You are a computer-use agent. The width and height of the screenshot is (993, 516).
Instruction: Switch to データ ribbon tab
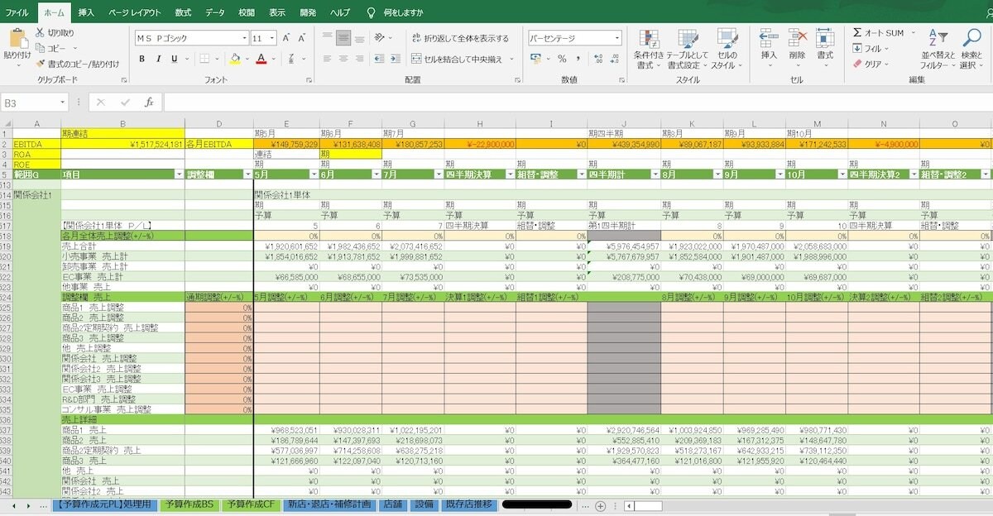[214, 12]
